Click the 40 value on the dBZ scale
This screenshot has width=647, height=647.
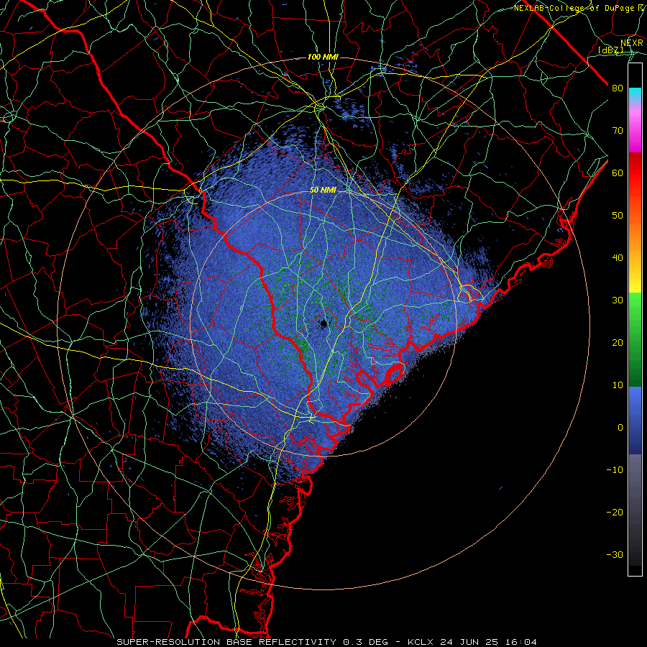click(618, 258)
